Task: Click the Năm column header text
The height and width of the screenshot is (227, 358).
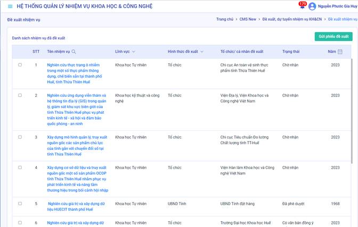Action: click(x=332, y=52)
